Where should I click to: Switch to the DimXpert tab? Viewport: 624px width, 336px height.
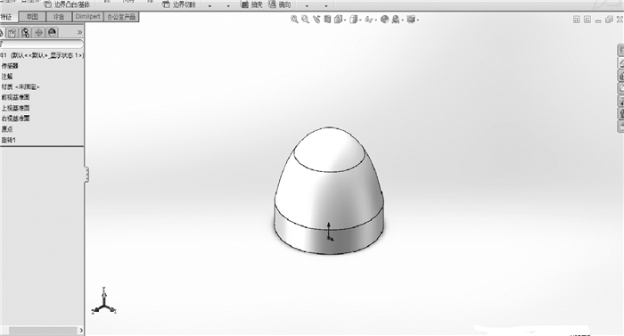point(88,17)
